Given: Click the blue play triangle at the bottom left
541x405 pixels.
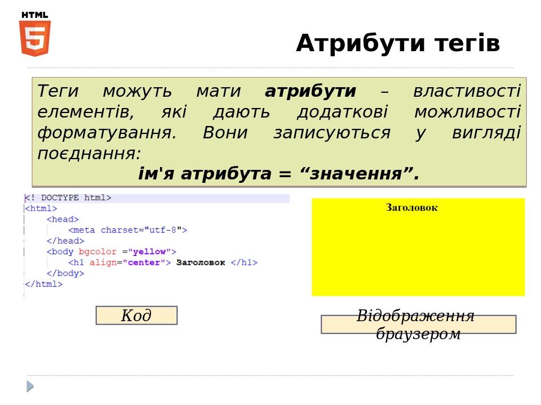Looking at the screenshot, I should (x=30, y=386).
